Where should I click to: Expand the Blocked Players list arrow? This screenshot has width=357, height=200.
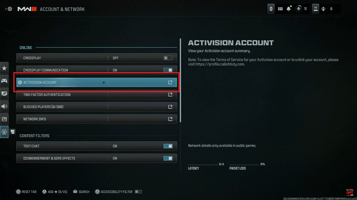coord(170,107)
